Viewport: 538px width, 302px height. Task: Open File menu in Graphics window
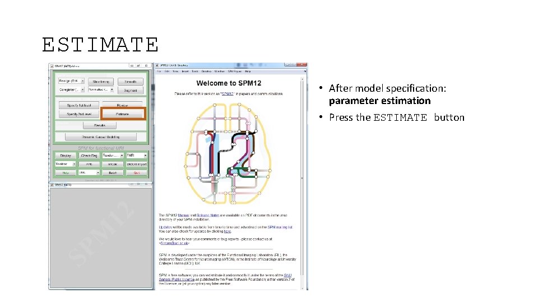(159, 72)
